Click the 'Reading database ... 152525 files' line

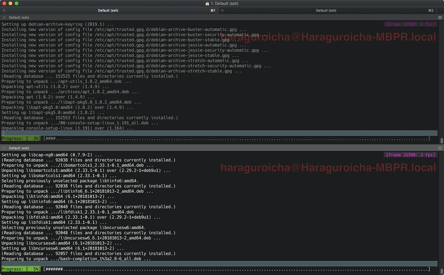click(89, 76)
